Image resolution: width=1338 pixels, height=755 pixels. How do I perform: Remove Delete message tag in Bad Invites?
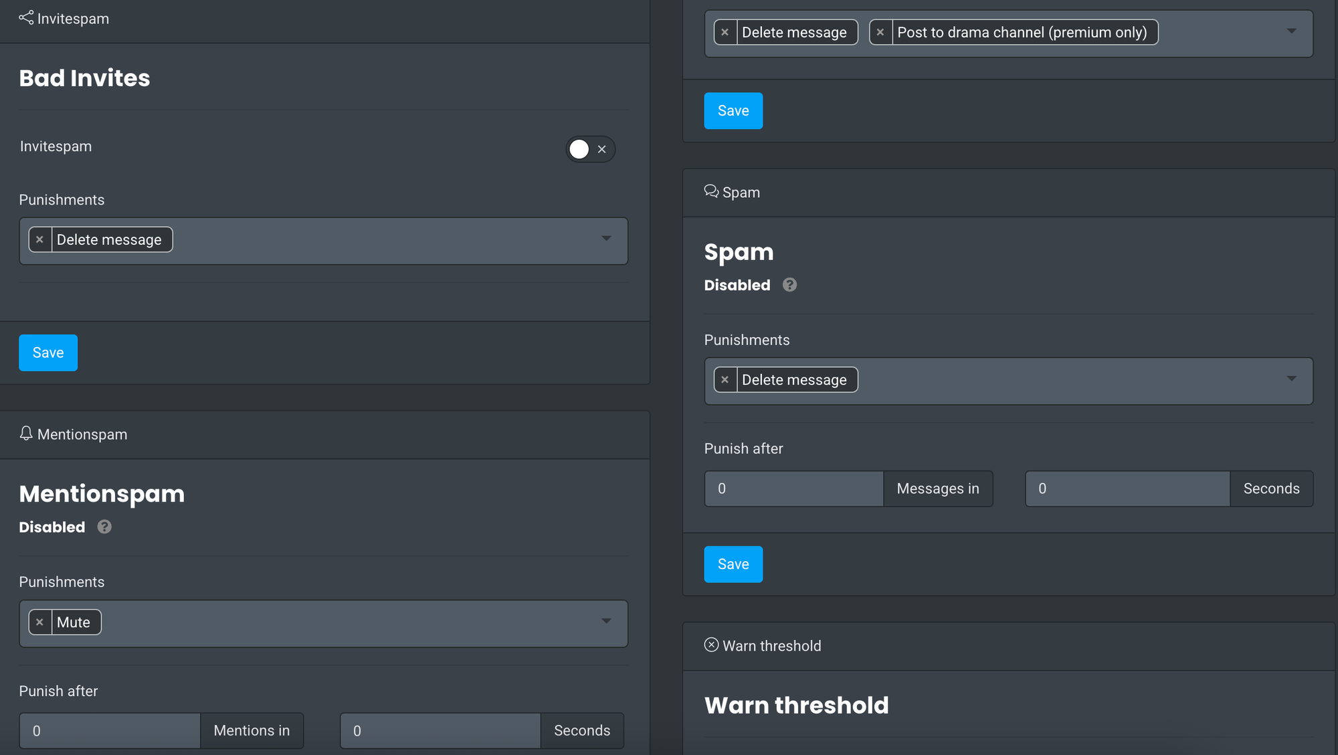coord(40,239)
